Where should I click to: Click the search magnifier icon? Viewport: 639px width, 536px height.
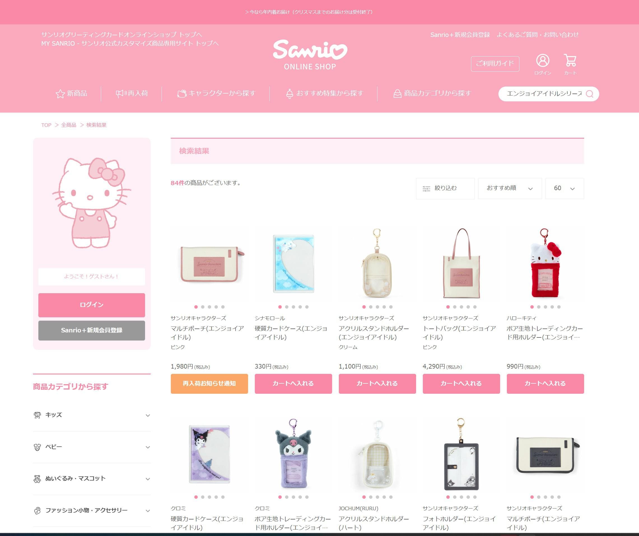(589, 94)
